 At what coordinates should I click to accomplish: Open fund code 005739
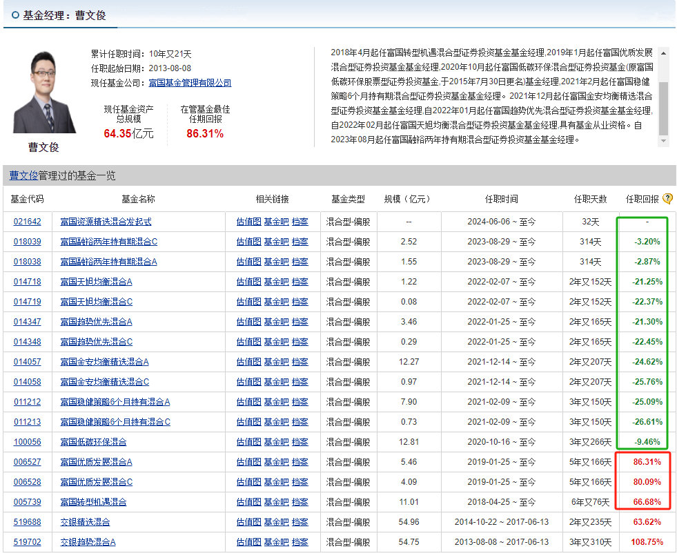coord(27,502)
